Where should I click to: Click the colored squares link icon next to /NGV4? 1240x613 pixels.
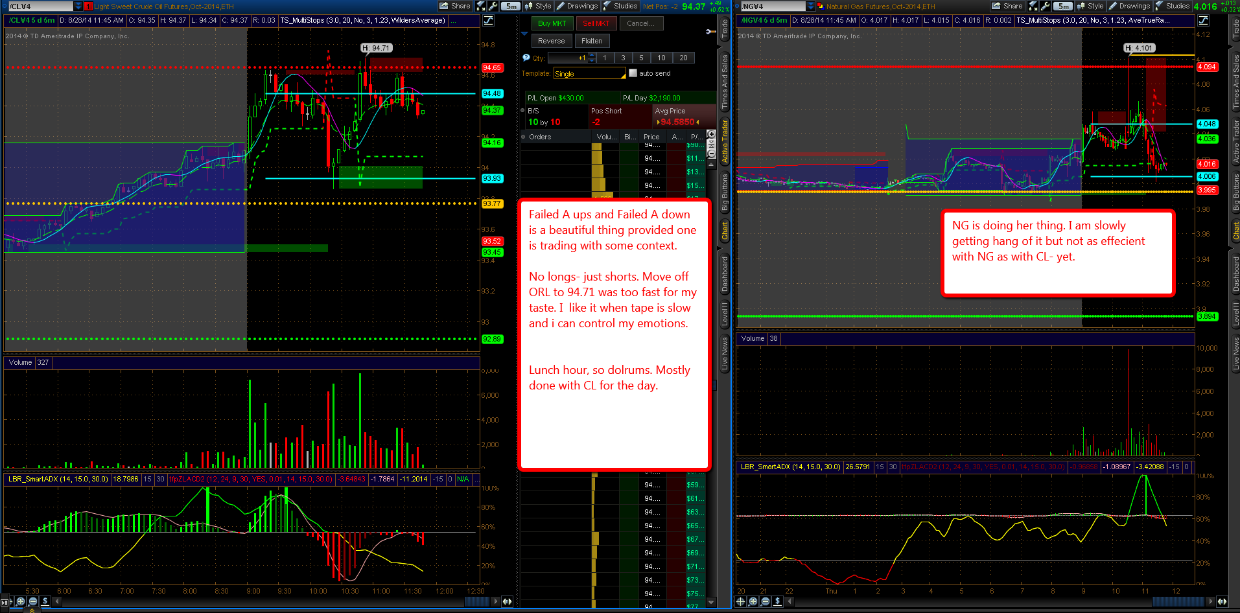[821, 6]
